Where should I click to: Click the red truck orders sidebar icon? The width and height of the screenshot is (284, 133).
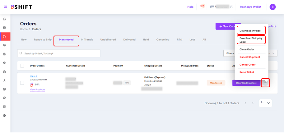pos(5,36)
